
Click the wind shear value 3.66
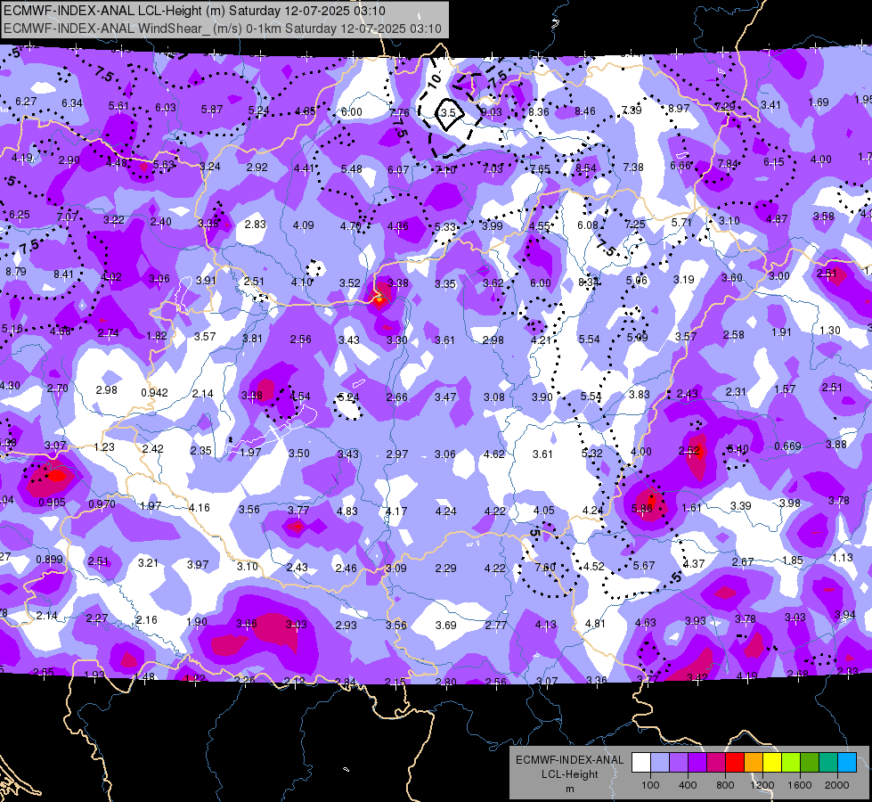coord(247,624)
